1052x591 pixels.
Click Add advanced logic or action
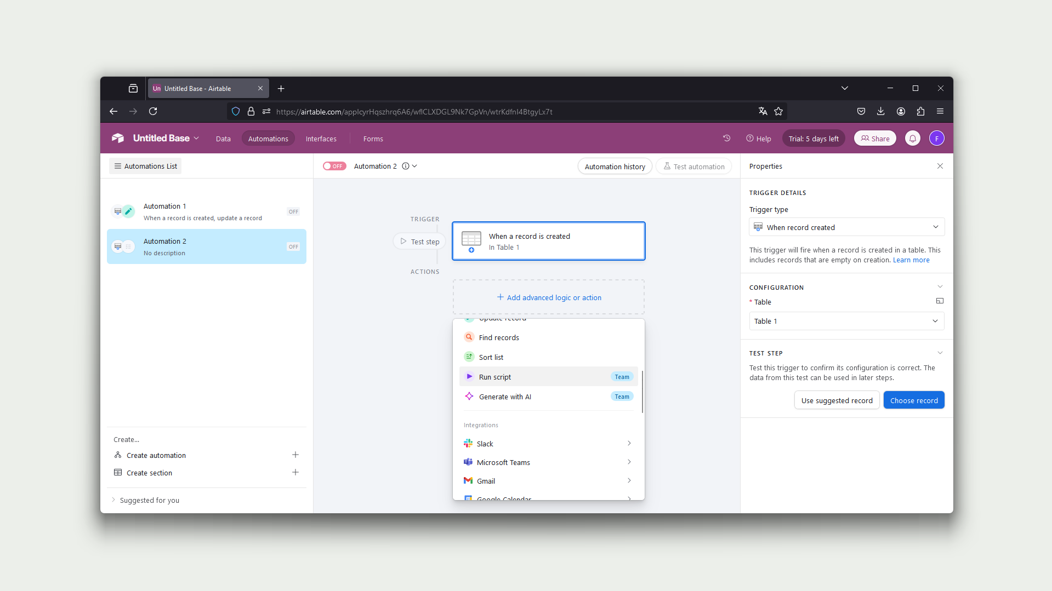(x=549, y=297)
